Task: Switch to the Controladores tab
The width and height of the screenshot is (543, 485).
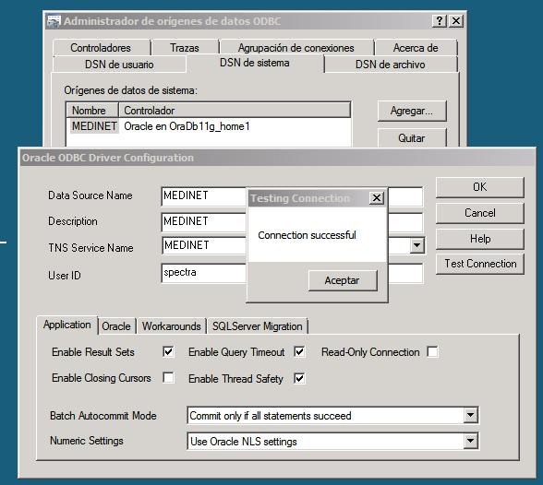Action: coord(101,48)
